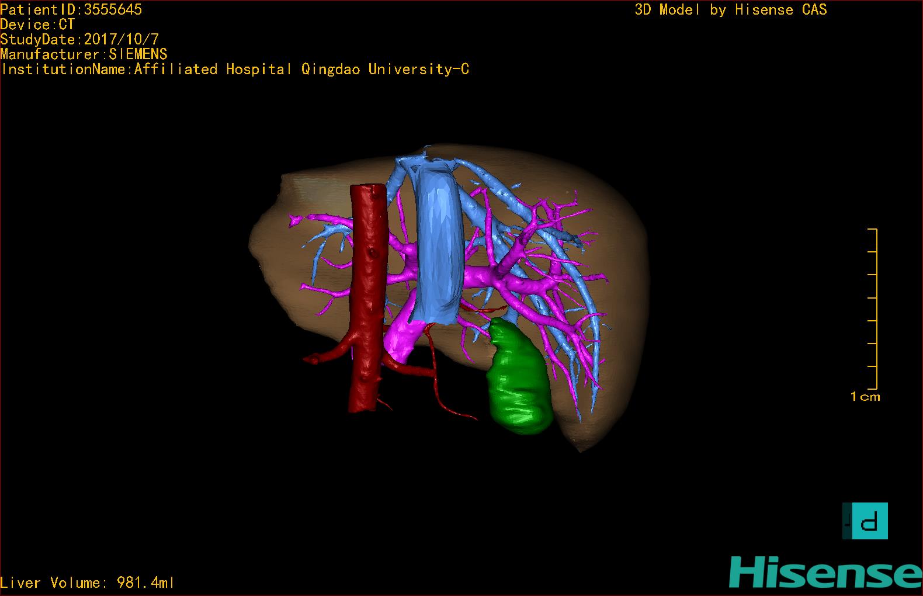Click the "Manufacturer:SIEMENS" overlay text
The image size is (923, 596).
[84, 54]
